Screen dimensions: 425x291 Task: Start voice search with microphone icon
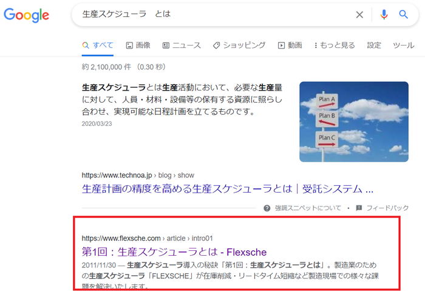pyautogui.click(x=384, y=15)
